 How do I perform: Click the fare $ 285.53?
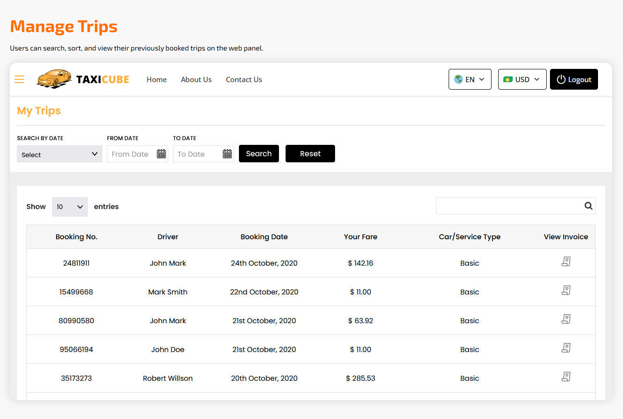(361, 378)
